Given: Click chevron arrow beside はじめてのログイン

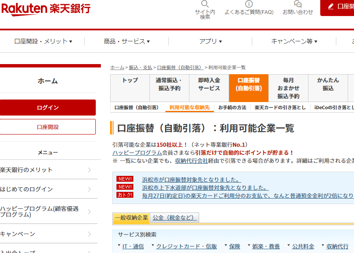Looking at the screenshot, I should [x=89, y=189].
